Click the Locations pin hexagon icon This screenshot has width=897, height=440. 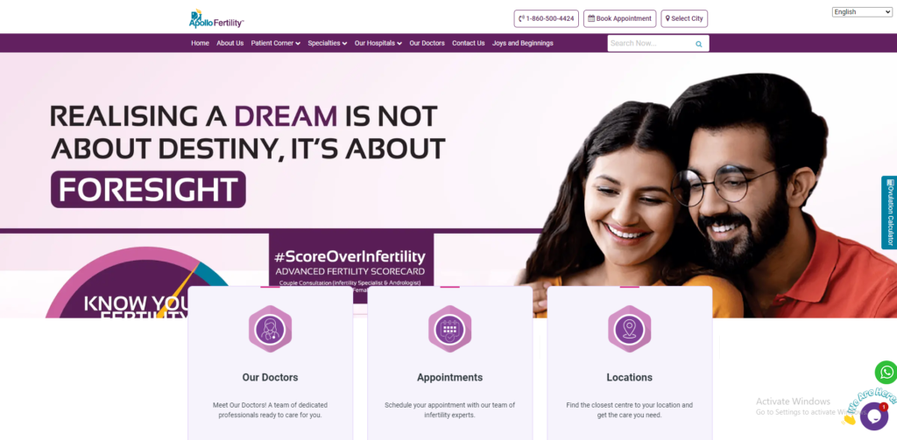(x=629, y=329)
